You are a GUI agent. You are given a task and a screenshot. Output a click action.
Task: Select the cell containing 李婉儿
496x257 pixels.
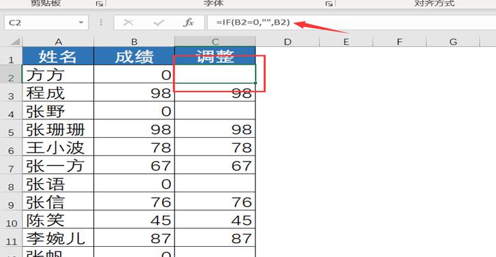[58, 238]
